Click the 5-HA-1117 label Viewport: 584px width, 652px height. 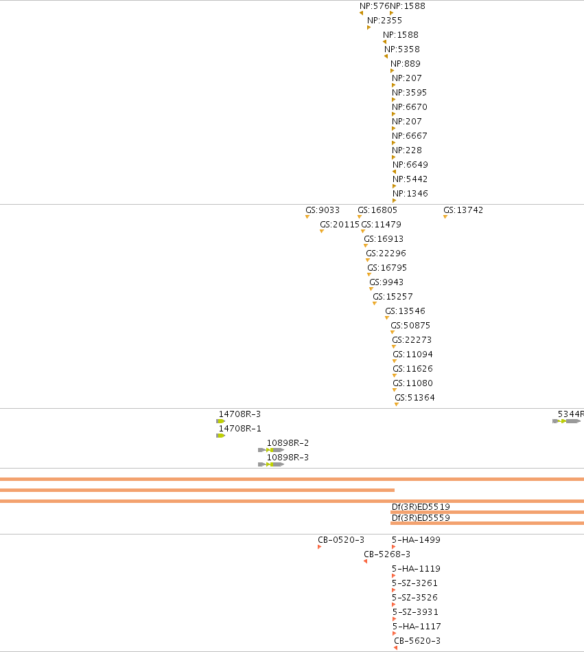point(417,626)
